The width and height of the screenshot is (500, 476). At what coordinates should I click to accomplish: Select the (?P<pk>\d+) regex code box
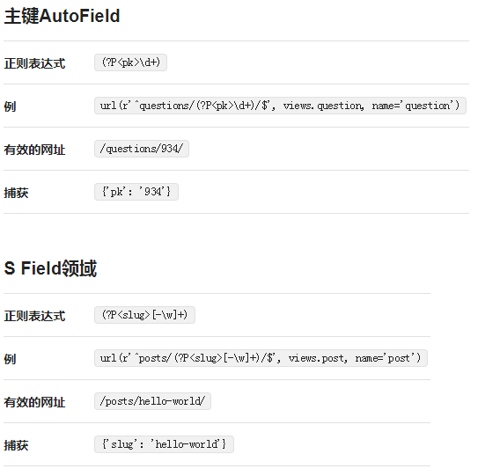131,62
